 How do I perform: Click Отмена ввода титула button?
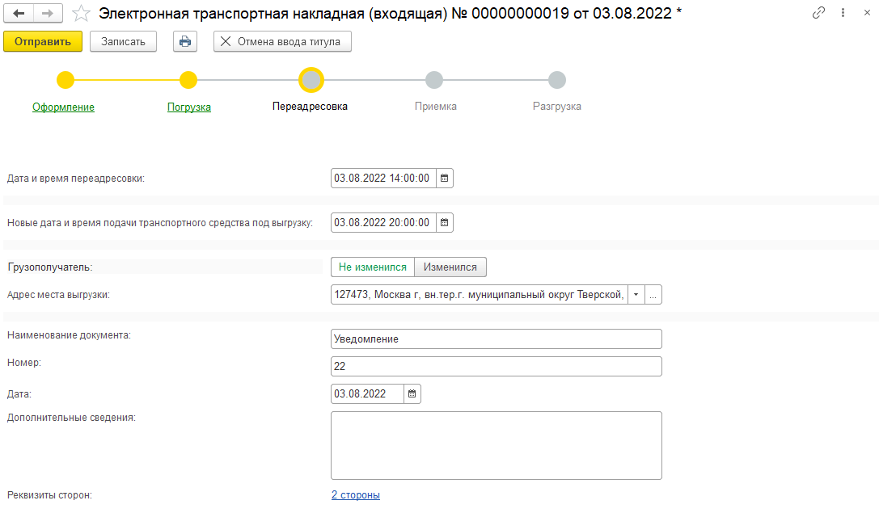click(x=282, y=41)
